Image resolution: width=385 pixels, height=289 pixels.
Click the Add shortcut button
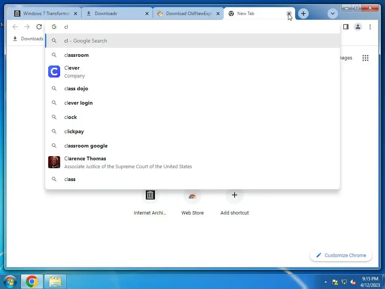click(235, 203)
